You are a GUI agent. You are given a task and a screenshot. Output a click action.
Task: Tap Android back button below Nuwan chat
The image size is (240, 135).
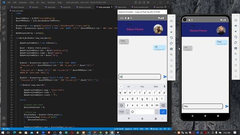[x=192, y=116]
